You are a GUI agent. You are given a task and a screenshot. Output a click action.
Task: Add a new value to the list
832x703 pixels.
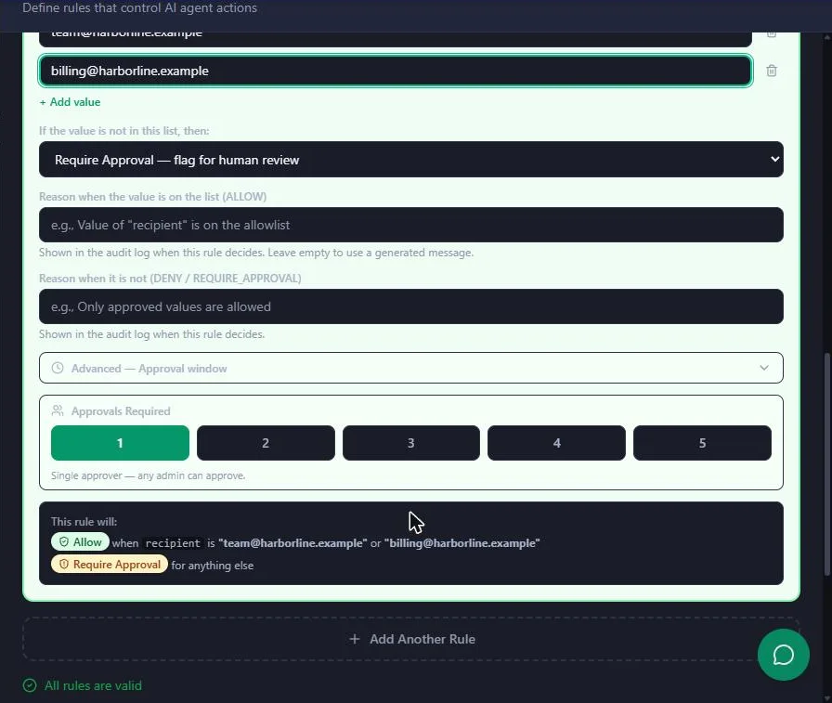(x=70, y=102)
